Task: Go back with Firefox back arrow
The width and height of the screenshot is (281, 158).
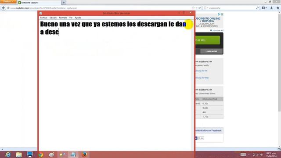Action: click(x=4, y=8)
